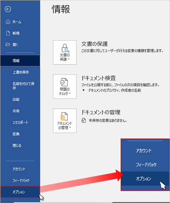The height and width of the screenshot is (203, 170).
Task: Click the document check inspect icon
Action: (x=64, y=82)
